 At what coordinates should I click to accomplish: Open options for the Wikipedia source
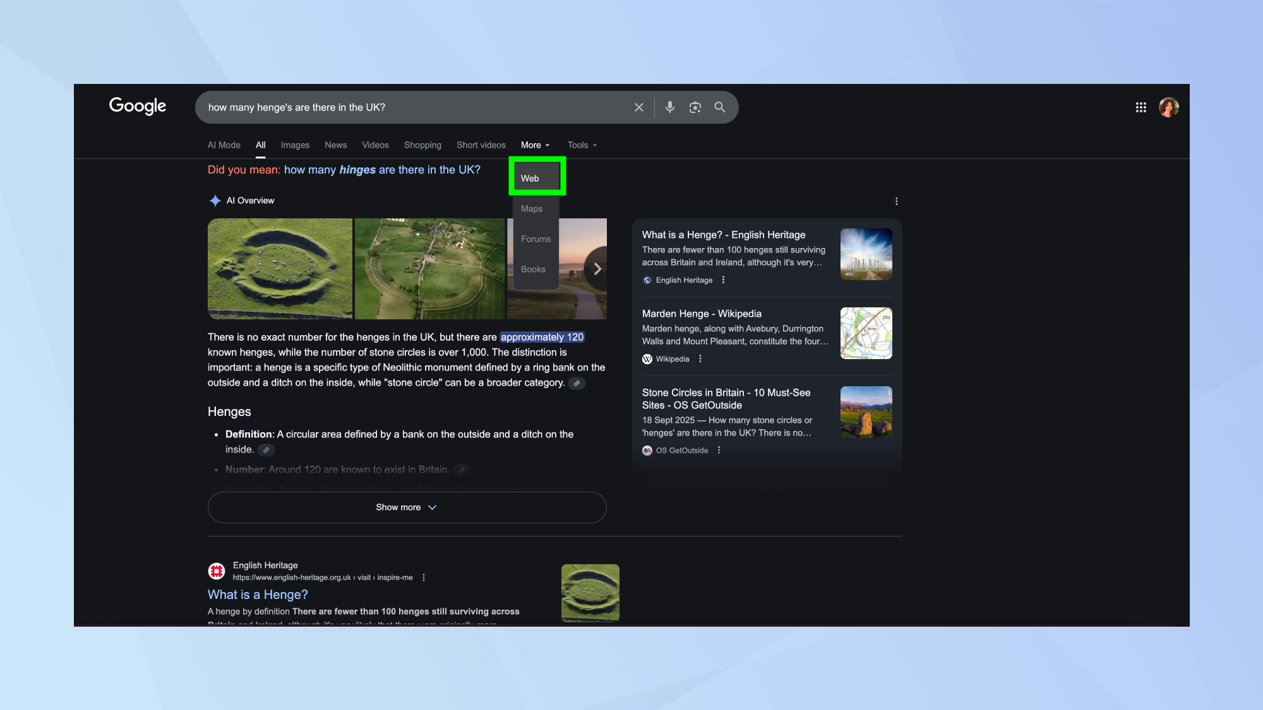click(700, 359)
